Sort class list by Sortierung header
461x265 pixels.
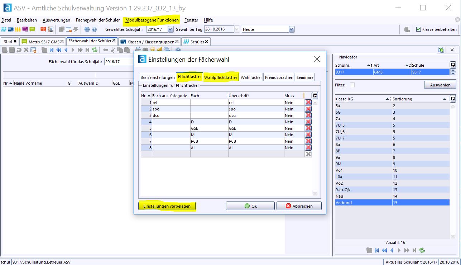click(x=421, y=99)
